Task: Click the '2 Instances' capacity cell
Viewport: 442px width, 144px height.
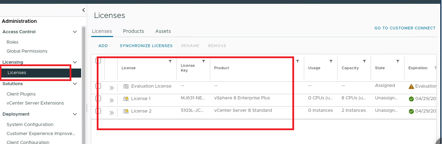Action: point(354,110)
